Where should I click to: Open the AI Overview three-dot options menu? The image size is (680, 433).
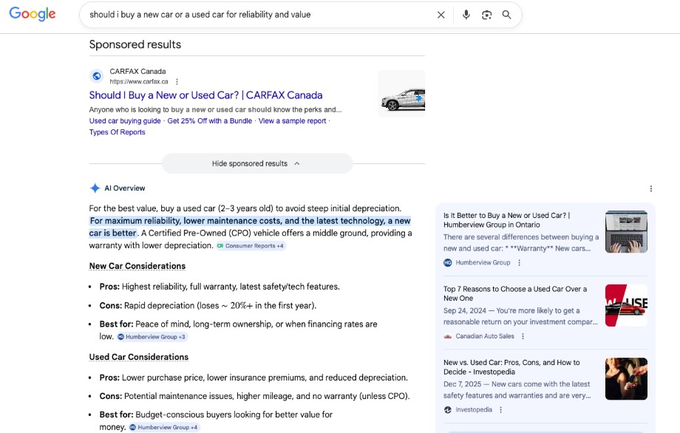(x=650, y=188)
